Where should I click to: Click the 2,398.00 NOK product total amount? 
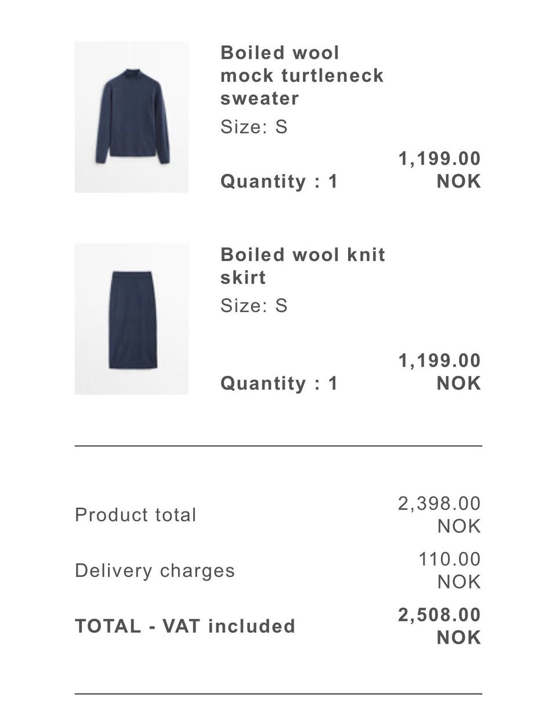click(440, 514)
